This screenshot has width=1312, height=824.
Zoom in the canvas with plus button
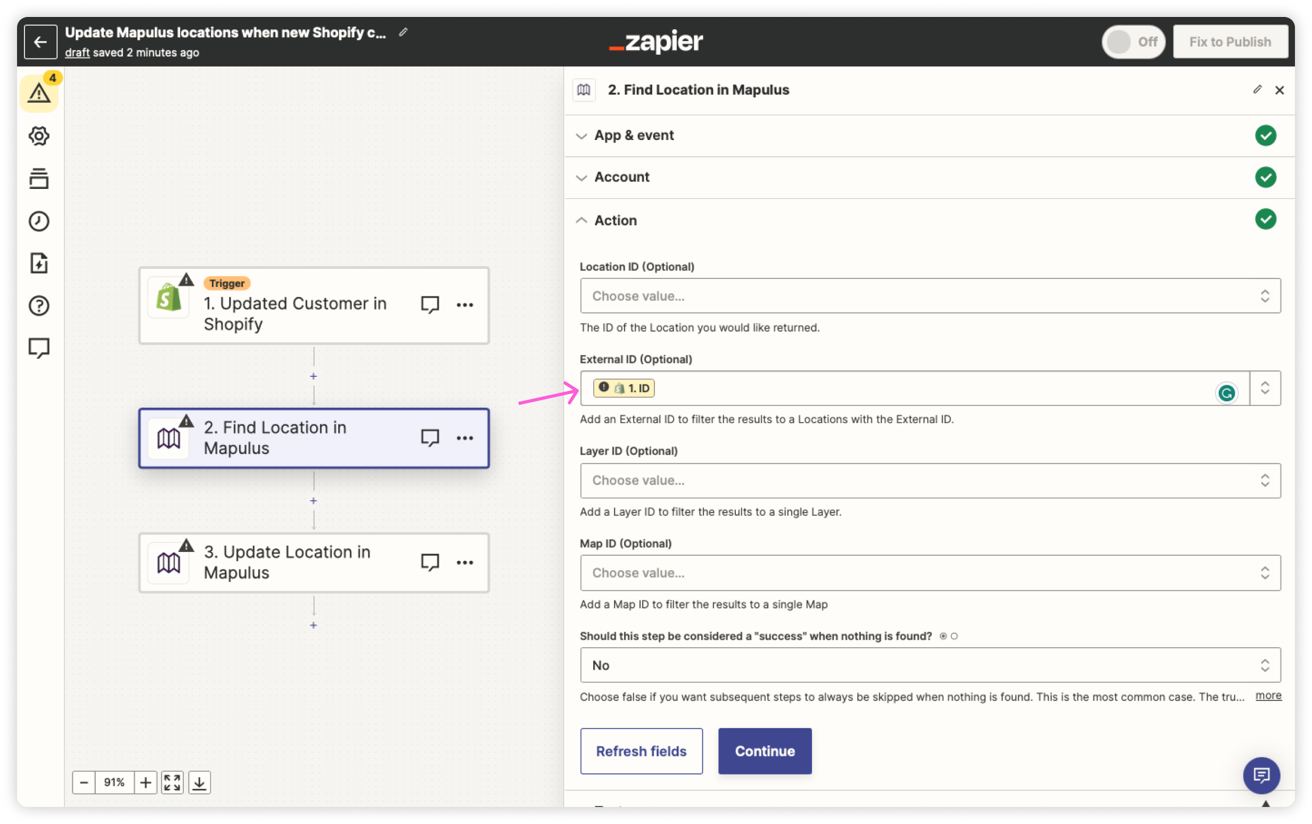(x=145, y=782)
